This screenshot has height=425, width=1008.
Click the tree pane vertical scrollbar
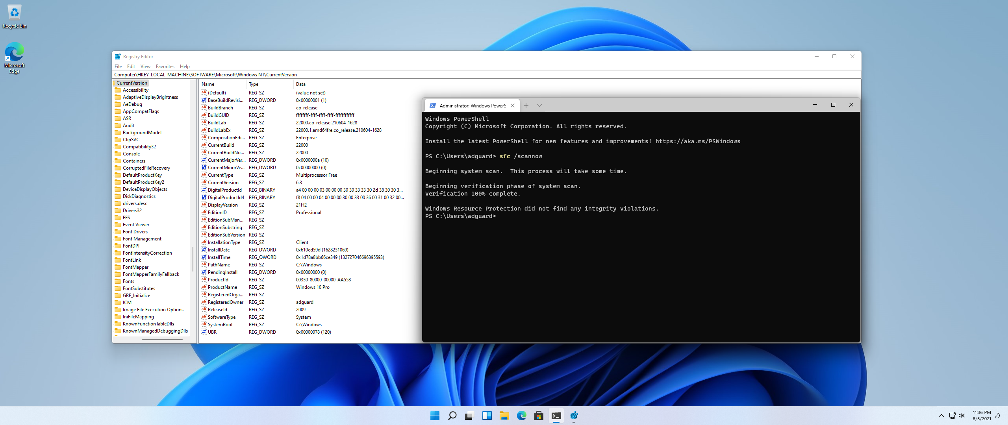tap(193, 259)
